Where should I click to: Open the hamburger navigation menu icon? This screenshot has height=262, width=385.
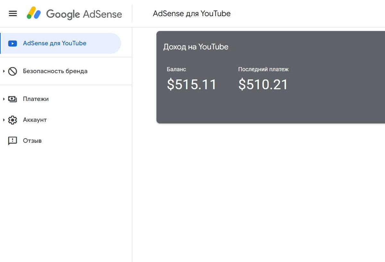(x=12, y=13)
